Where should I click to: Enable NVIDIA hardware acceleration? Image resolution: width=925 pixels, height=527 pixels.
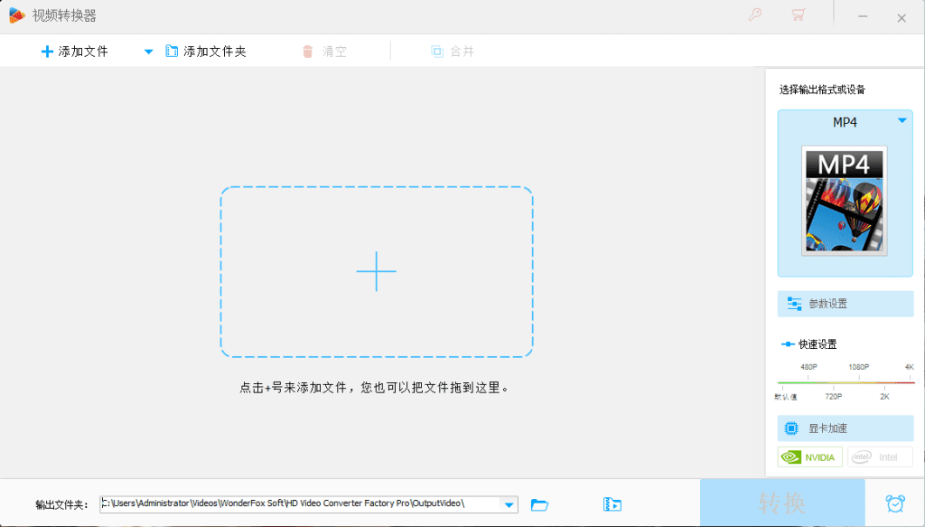(x=809, y=457)
